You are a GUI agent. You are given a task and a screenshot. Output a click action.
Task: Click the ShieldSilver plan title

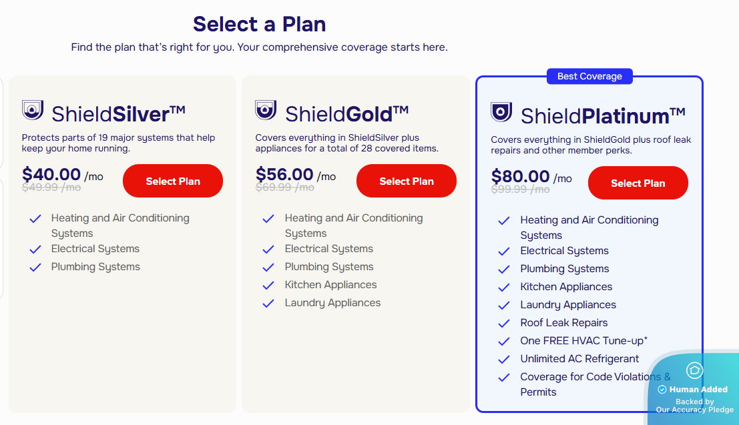(x=119, y=113)
